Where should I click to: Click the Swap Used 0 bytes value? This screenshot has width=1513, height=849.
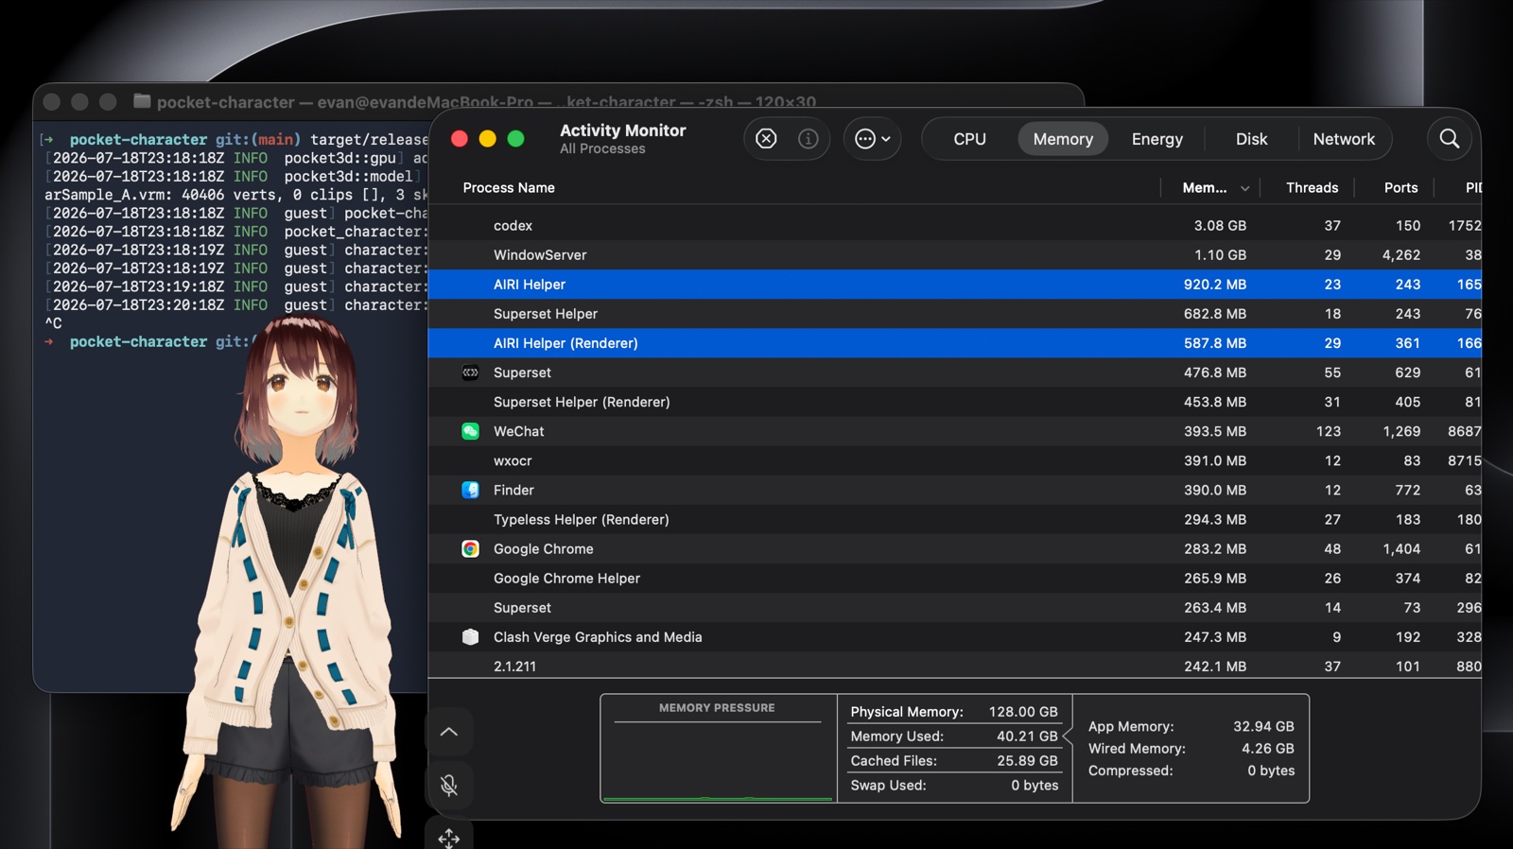coord(1035,786)
